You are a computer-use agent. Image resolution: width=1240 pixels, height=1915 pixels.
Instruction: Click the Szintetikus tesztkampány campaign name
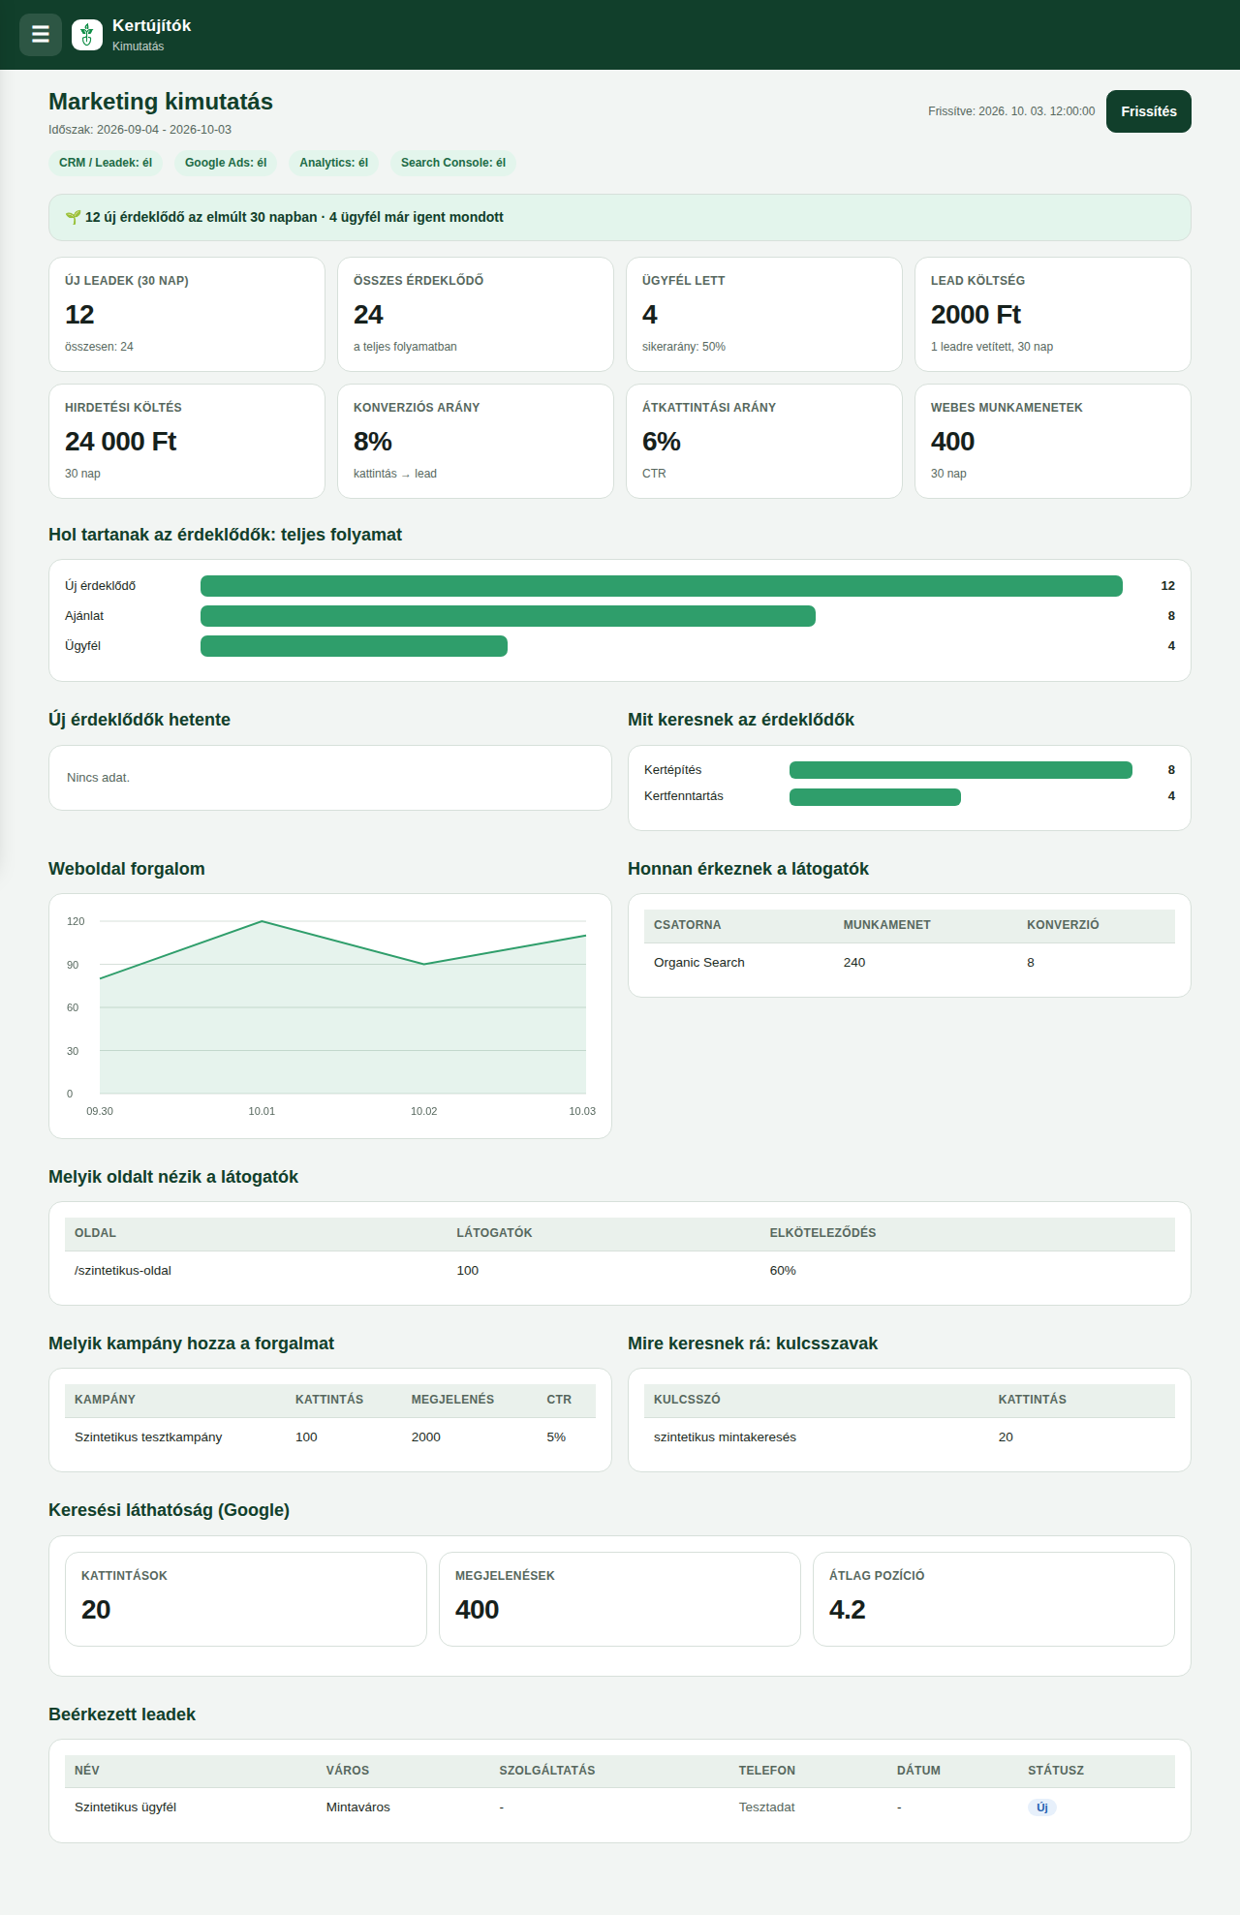148,1437
